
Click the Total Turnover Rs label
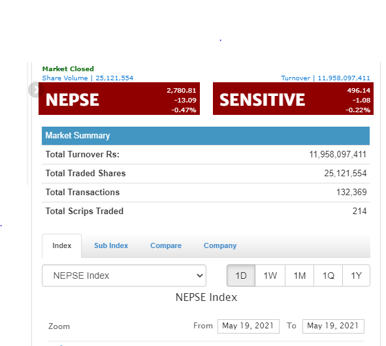point(82,155)
